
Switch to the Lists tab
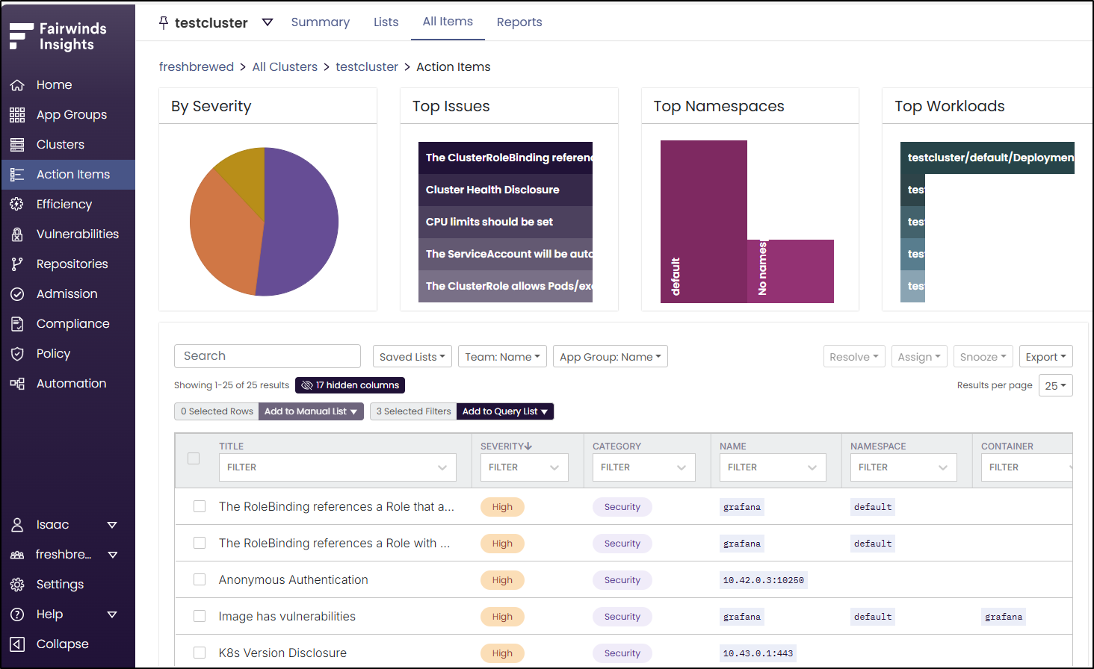click(386, 22)
